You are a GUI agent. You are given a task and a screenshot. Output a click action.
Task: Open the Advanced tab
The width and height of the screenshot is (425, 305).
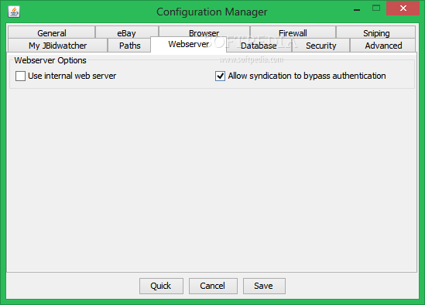tap(383, 45)
